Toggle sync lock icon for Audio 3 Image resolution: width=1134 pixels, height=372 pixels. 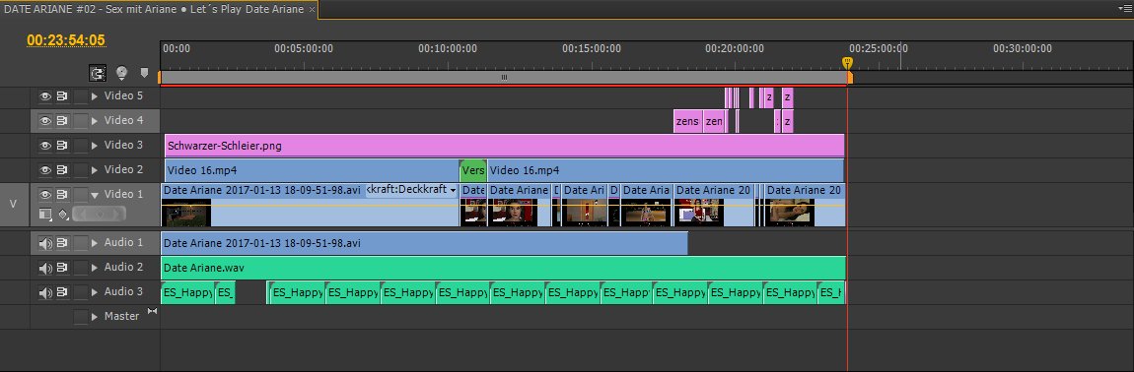point(63,292)
